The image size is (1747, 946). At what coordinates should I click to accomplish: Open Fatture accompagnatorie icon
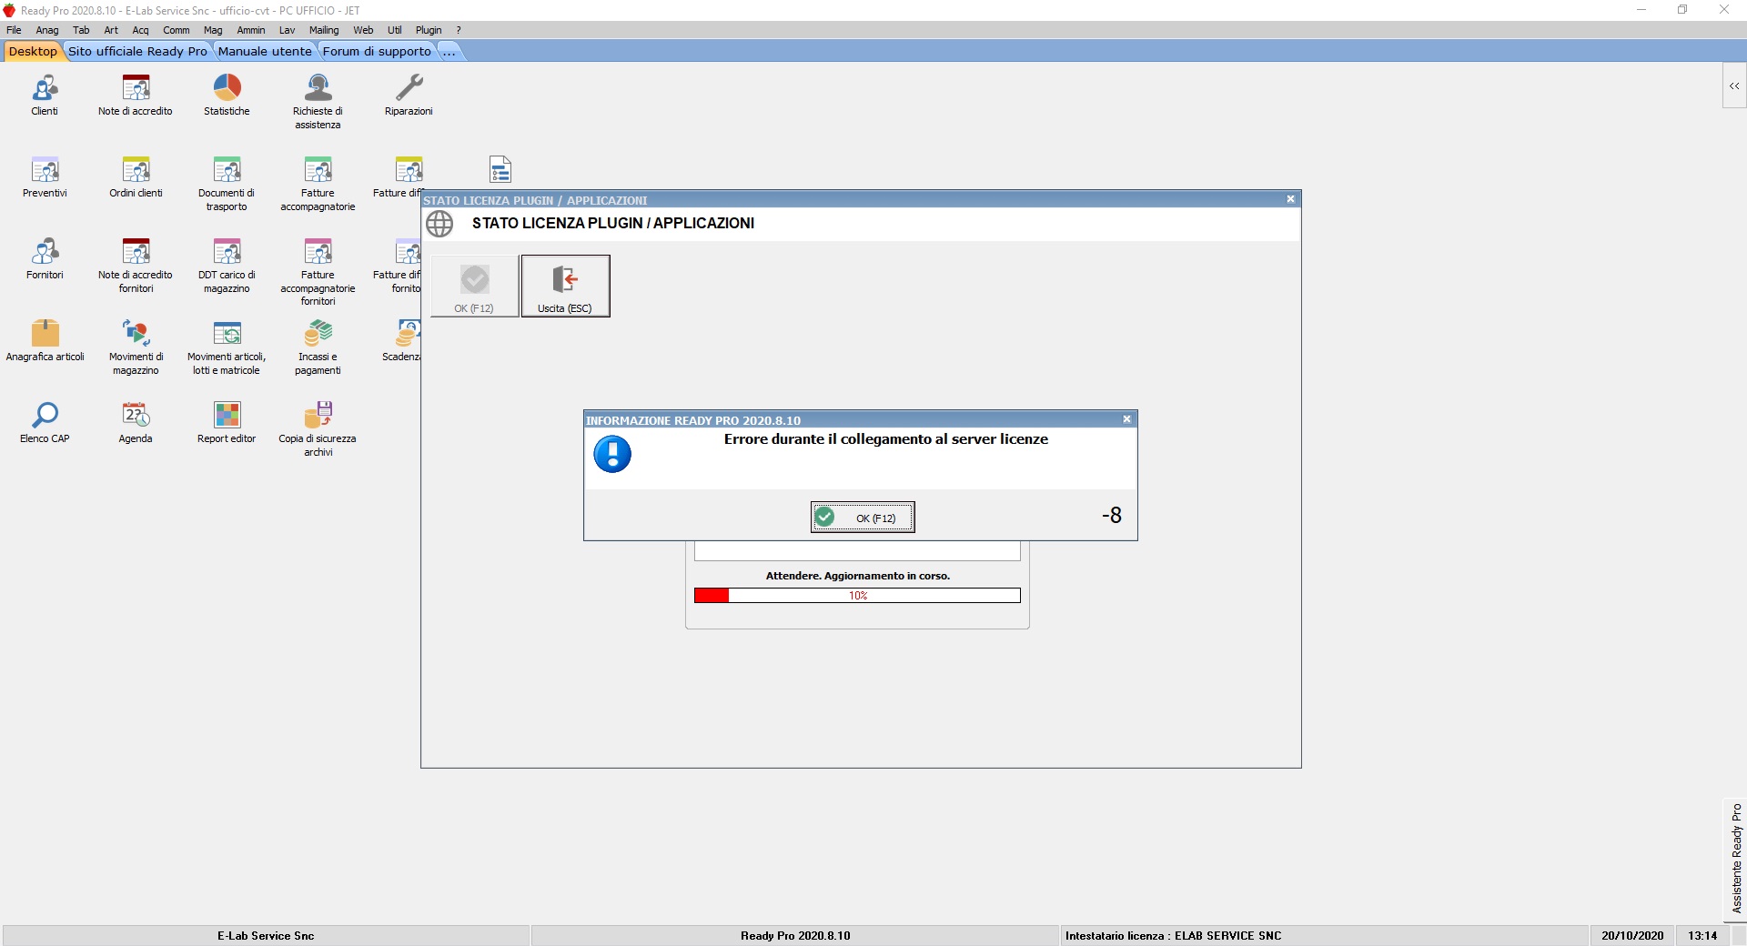coord(318,183)
